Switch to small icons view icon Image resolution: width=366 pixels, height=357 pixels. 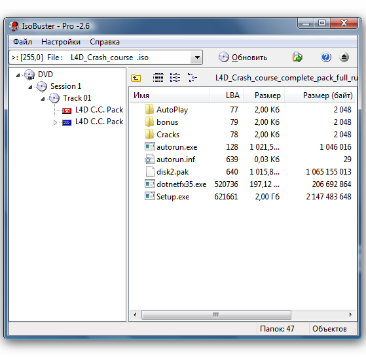tap(175, 78)
